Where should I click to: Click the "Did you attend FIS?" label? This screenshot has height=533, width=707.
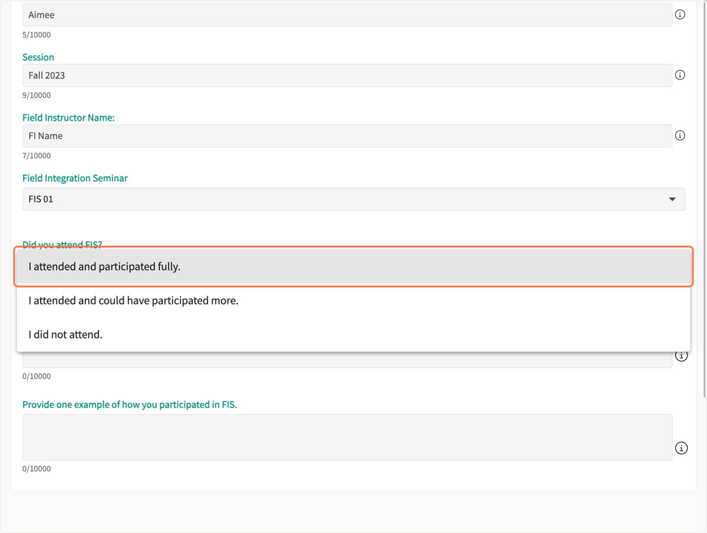[x=62, y=244]
